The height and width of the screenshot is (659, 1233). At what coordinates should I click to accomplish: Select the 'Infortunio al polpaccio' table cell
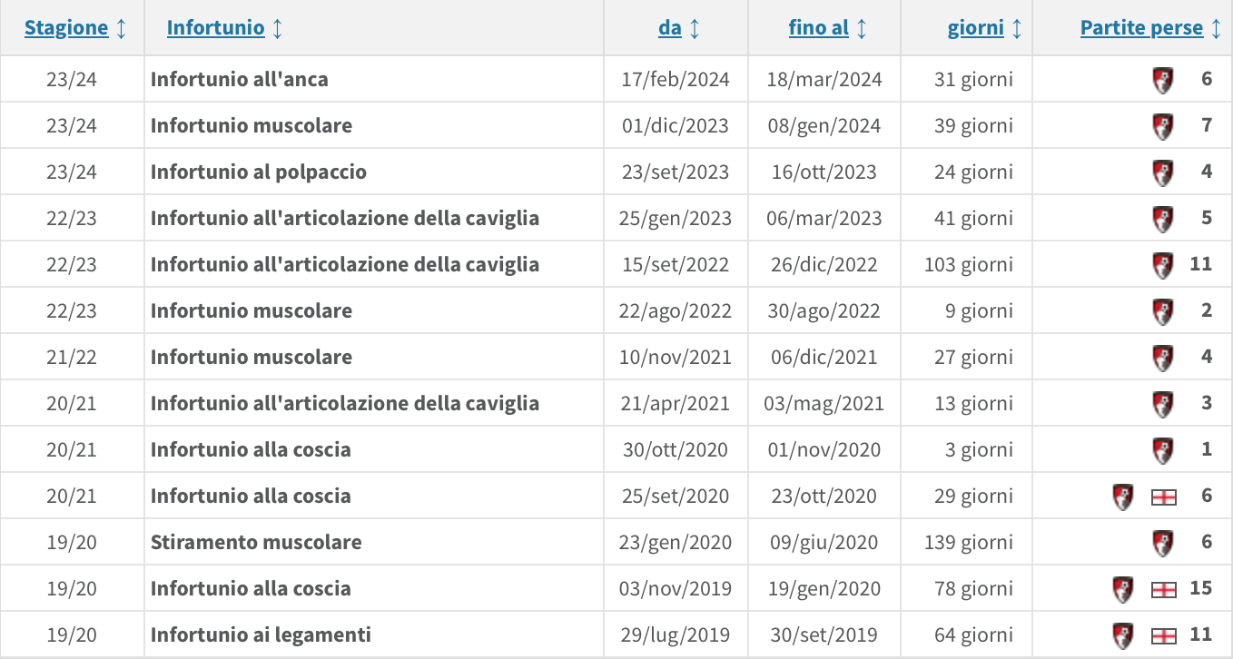click(374, 172)
